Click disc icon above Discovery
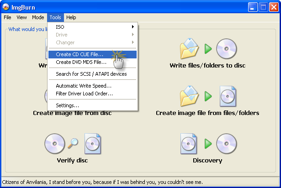The width and height of the screenshot is (281, 188). click(227, 144)
